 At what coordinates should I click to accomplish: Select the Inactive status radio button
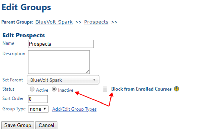click(54, 89)
